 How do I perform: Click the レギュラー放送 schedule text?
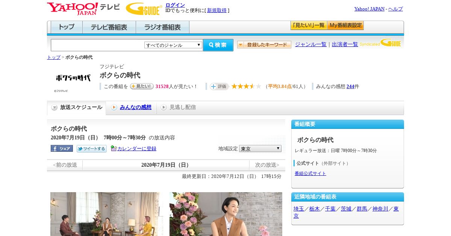coord(336,151)
